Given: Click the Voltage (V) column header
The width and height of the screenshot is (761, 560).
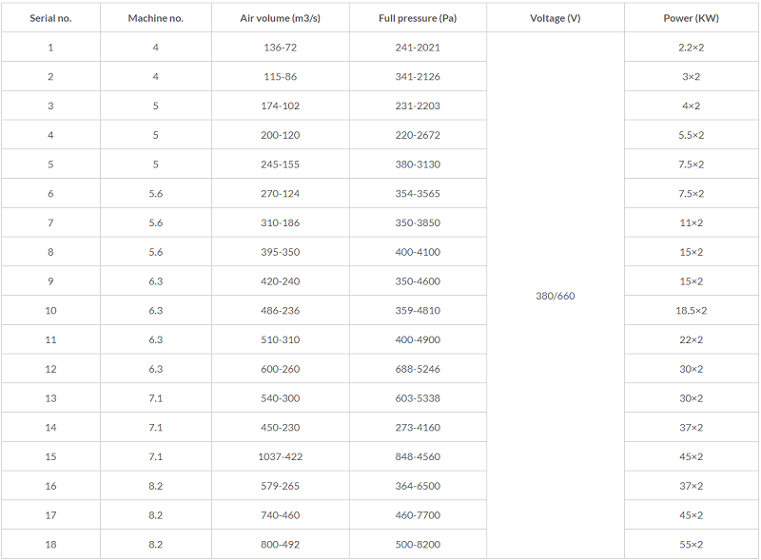Looking at the screenshot, I should click(556, 18).
